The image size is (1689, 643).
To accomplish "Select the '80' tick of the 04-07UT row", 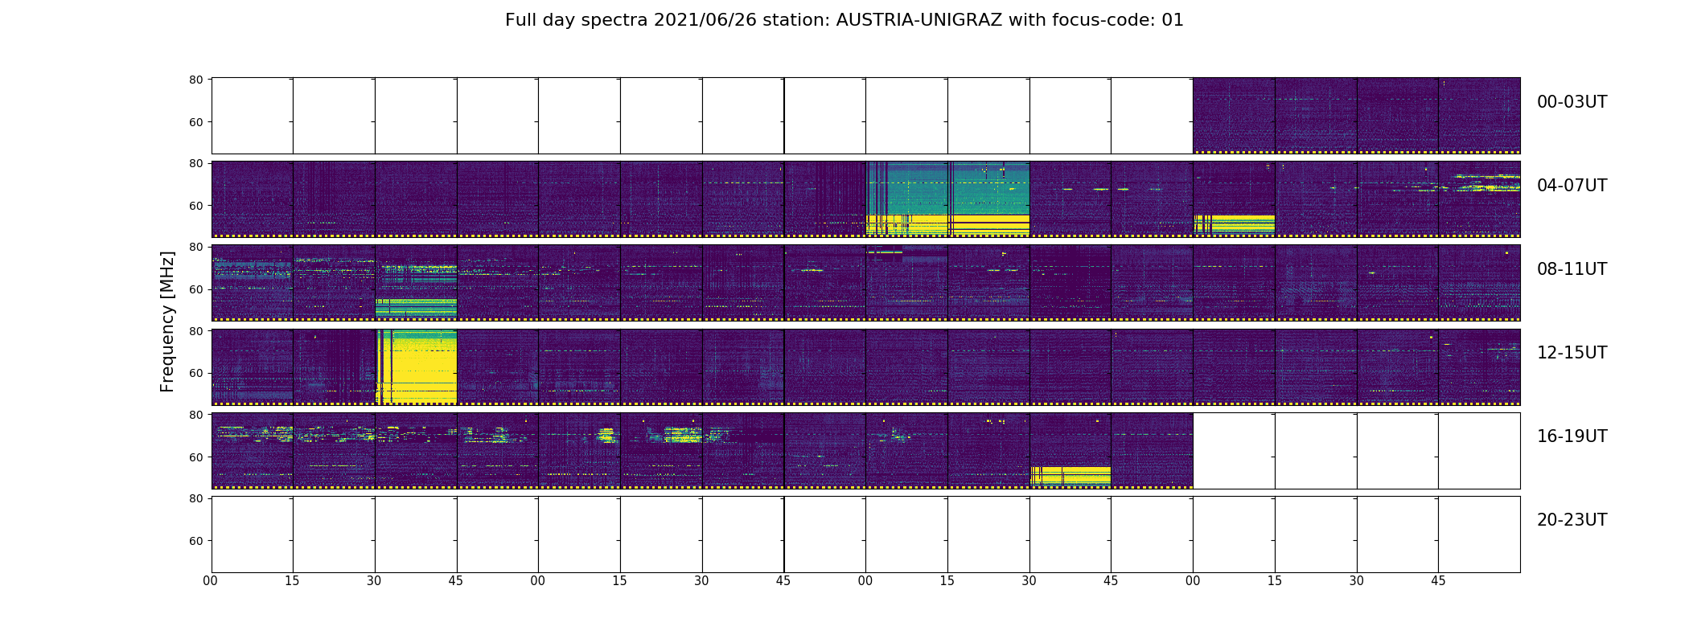I will pos(195,163).
